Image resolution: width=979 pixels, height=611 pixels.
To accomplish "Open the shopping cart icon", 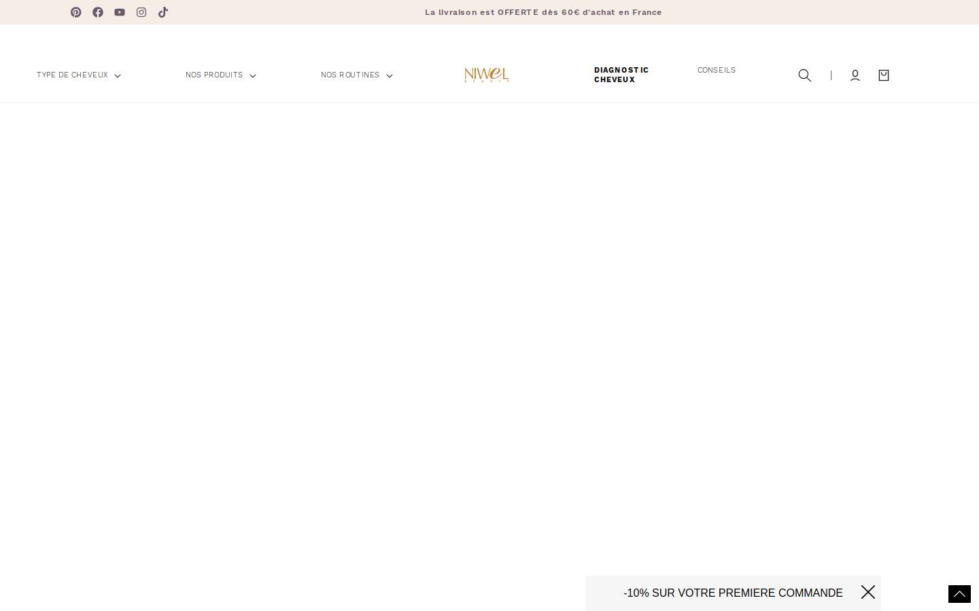I will coord(884,75).
